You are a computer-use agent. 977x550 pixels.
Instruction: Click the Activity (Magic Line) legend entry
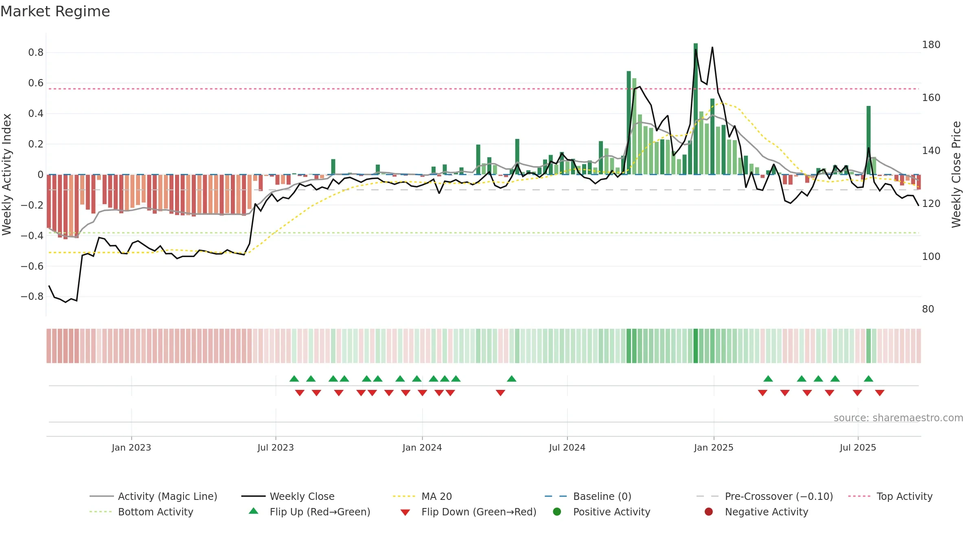[x=153, y=496]
